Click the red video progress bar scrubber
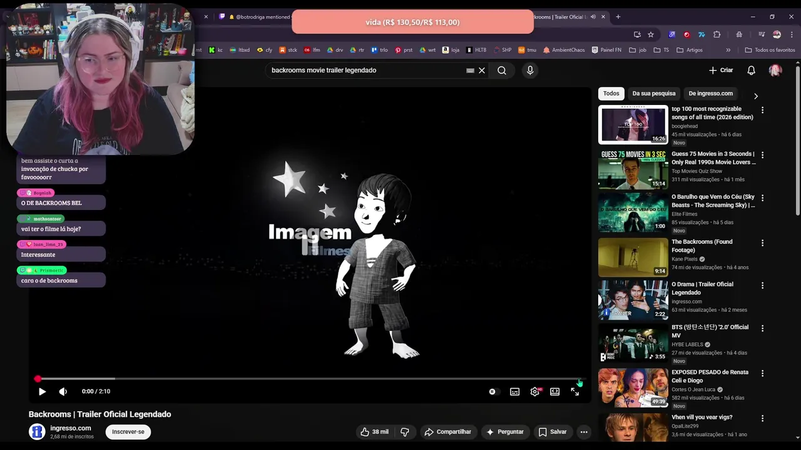The height and width of the screenshot is (450, 801). [38, 379]
